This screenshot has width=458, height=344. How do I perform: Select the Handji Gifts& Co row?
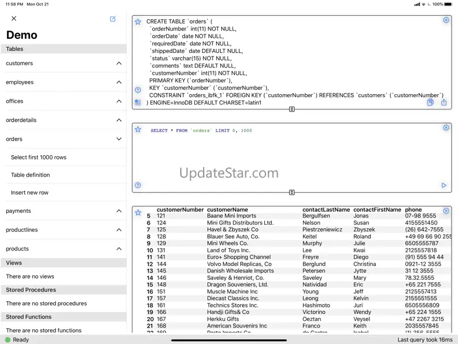tap(298, 312)
